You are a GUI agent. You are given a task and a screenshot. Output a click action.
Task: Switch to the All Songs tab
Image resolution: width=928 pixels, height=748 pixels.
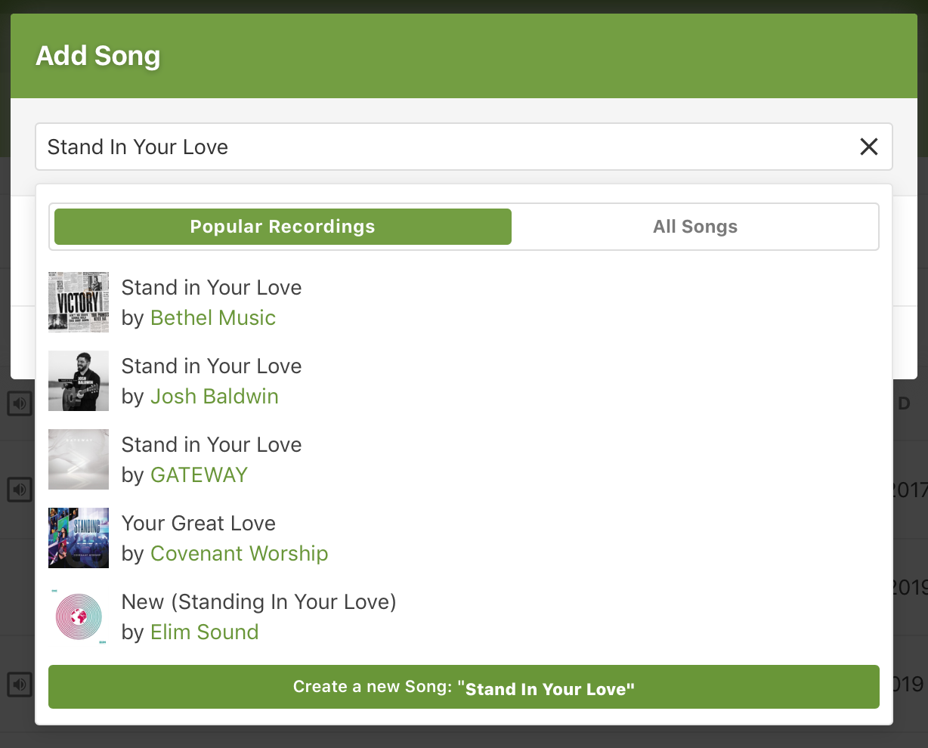(695, 227)
